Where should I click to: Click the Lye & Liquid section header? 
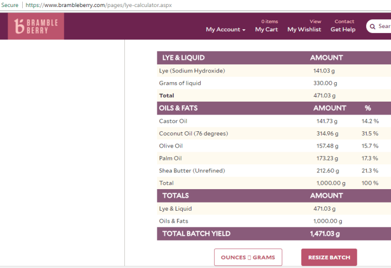click(x=183, y=58)
